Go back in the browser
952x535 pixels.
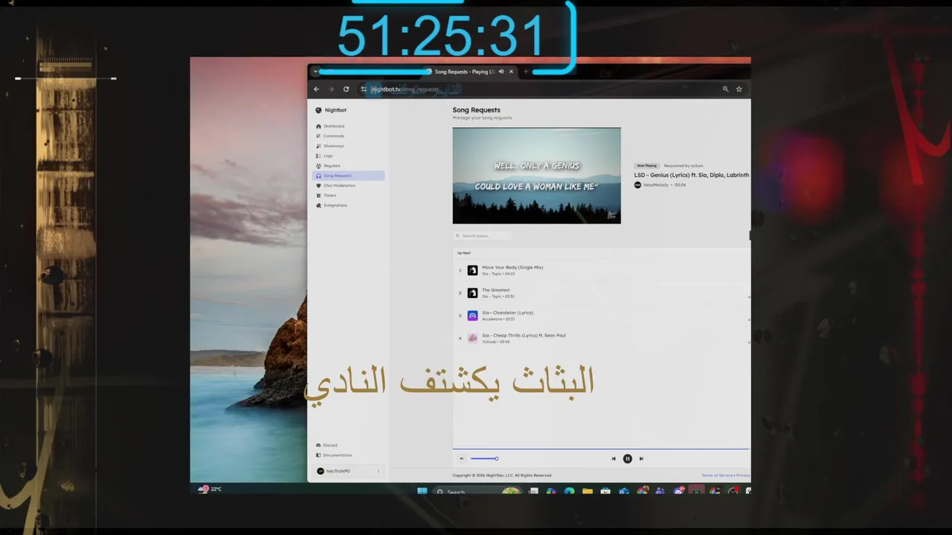pyautogui.click(x=316, y=89)
